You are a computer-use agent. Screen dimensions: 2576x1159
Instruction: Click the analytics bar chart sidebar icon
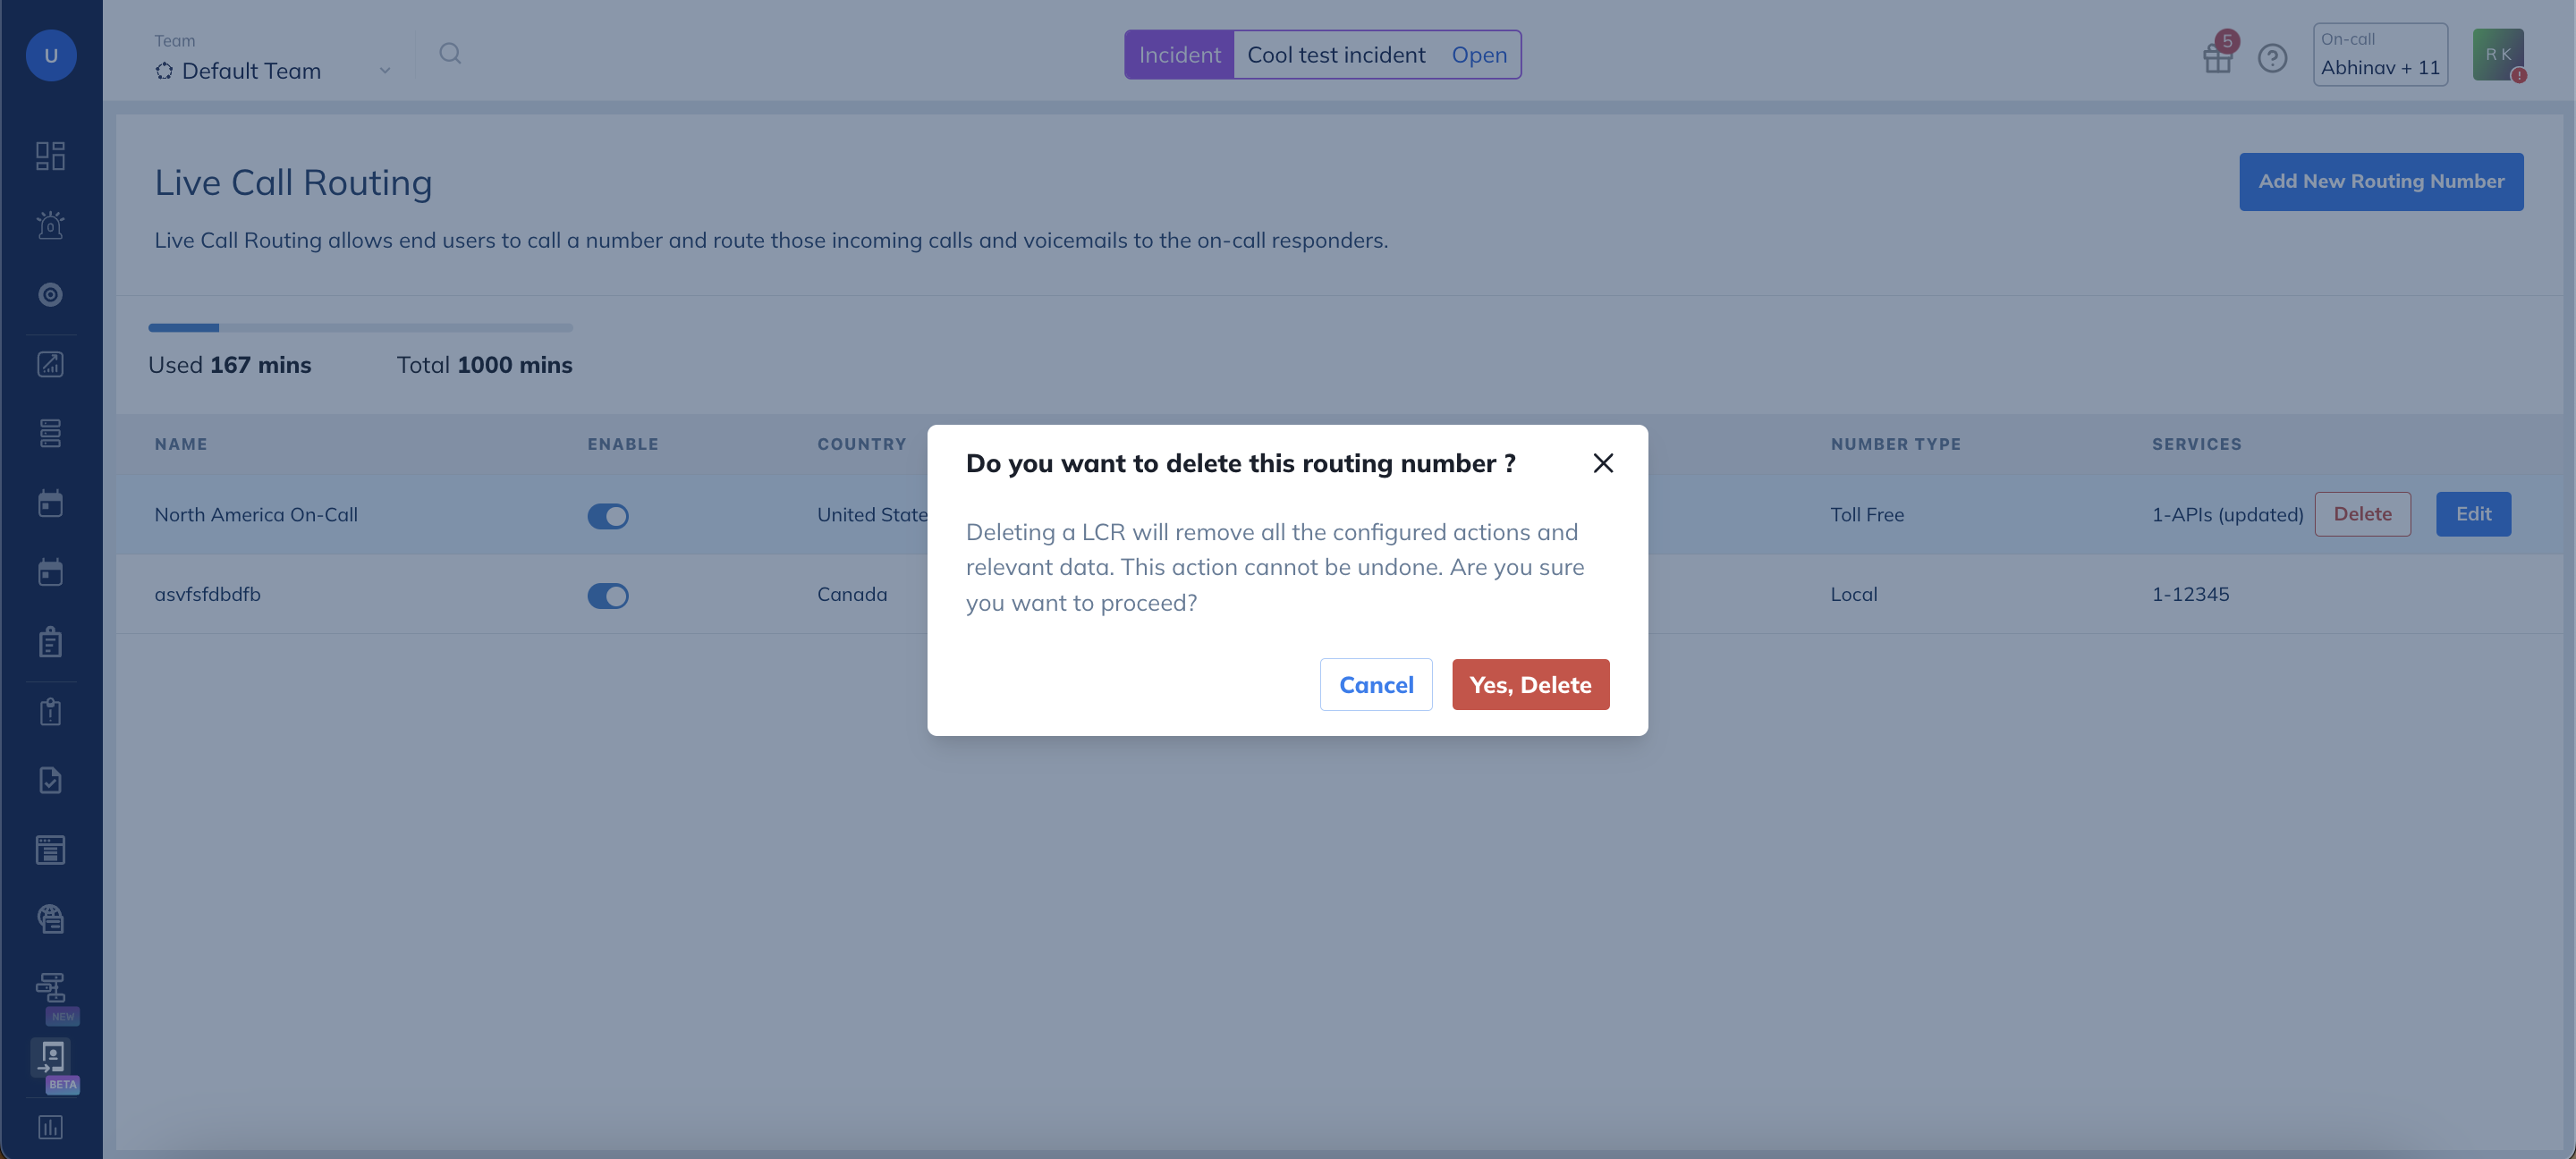50,1127
